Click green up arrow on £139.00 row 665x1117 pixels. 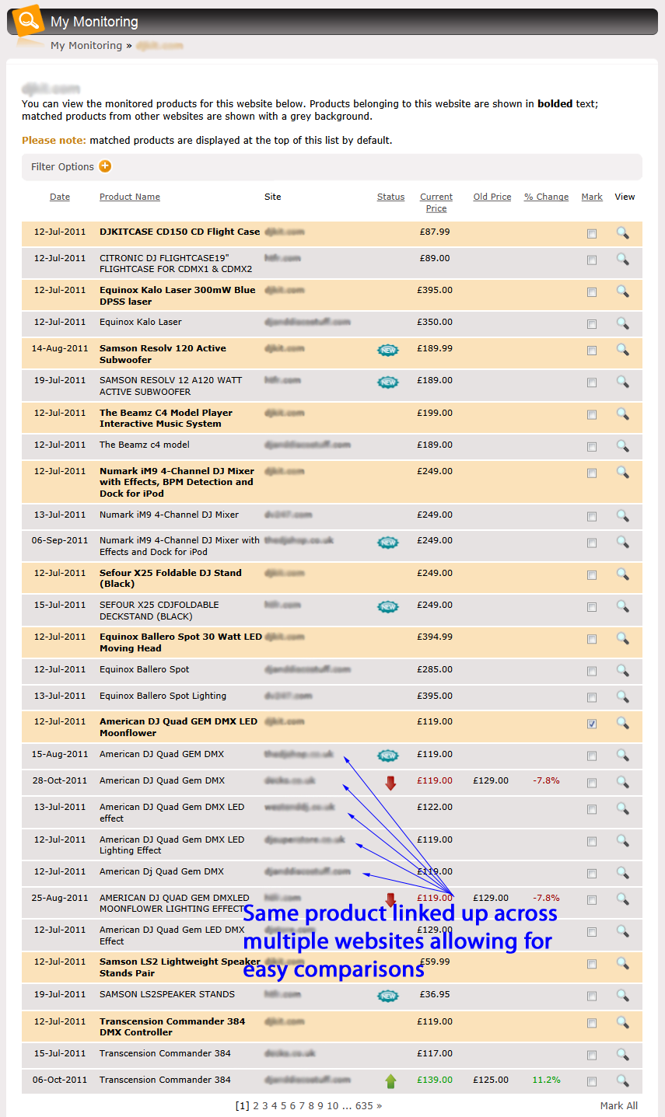(390, 1080)
